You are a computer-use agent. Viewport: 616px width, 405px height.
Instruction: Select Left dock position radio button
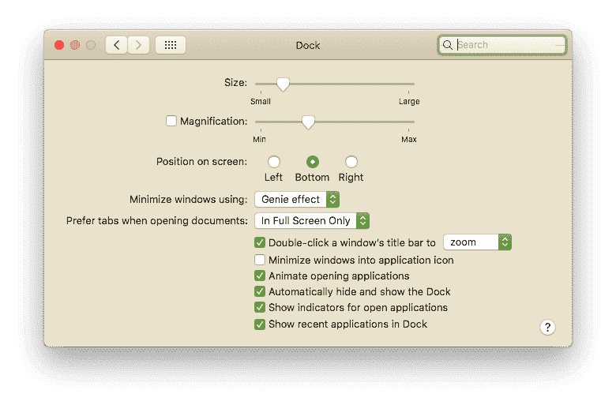pos(274,162)
